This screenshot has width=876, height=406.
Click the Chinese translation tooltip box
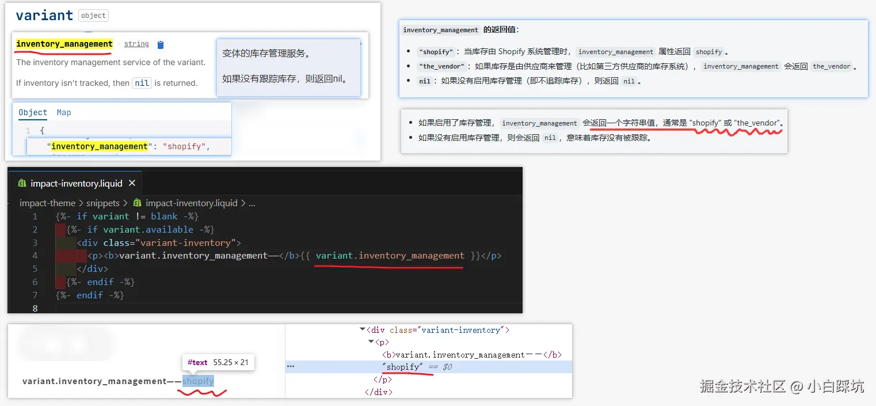288,67
